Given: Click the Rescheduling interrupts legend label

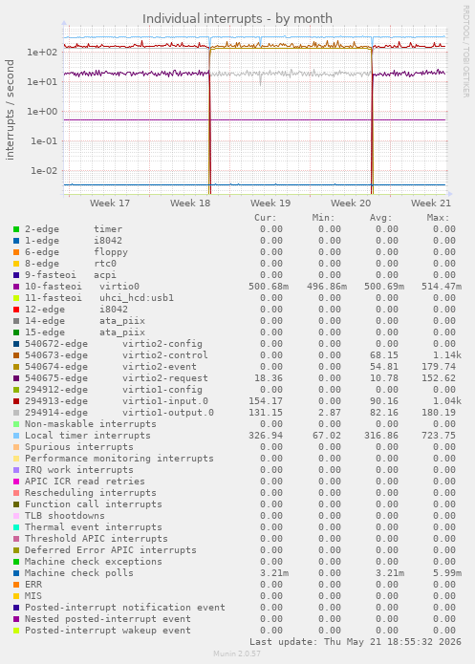Looking at the screenshot, I should 90,492.
